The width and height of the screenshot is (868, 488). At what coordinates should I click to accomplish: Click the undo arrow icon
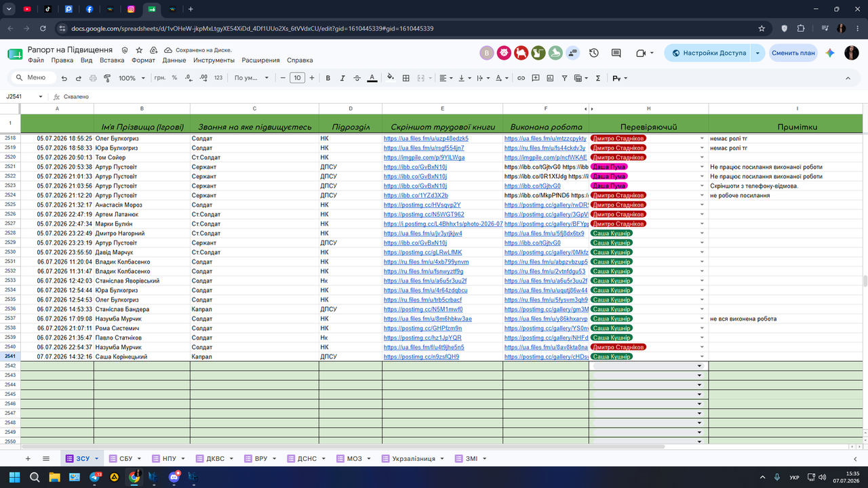64,78
